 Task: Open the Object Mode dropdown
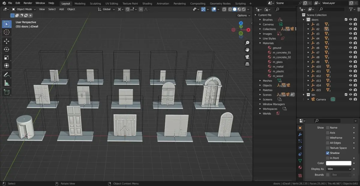tap(24, 9)
